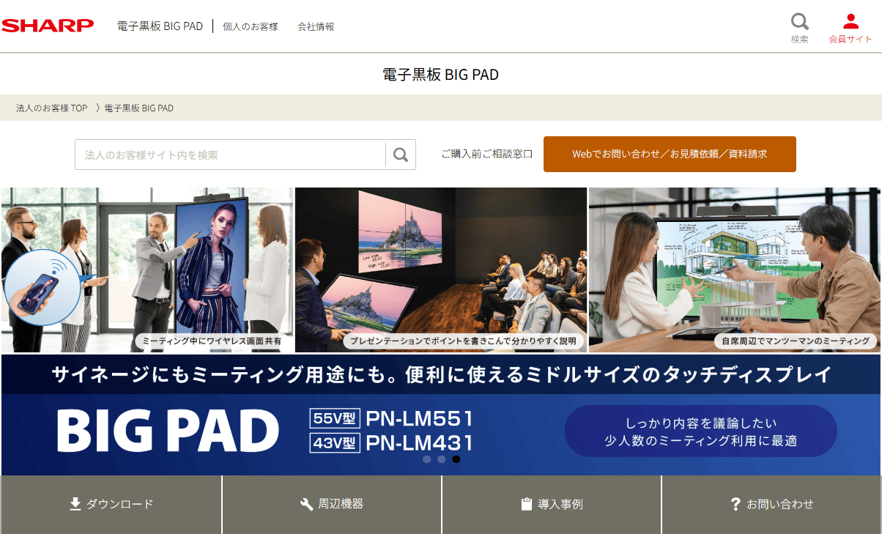Open the 導入事例 tab
Image resolution: width=882 pixels, height=534 pixels.
coord(552,505)
